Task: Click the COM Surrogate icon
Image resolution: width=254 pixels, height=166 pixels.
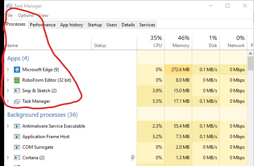Action: [x=17, y=147]
